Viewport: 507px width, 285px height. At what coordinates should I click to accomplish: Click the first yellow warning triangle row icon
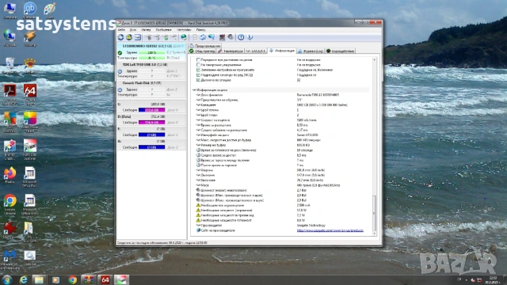tap(198, 205)
